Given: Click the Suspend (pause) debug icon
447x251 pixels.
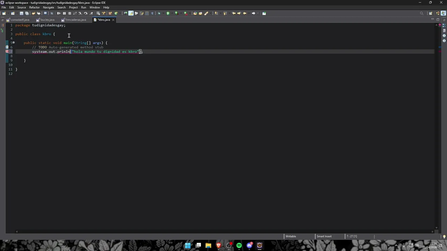Looking at the screenshot, I should tap(64, 13).
